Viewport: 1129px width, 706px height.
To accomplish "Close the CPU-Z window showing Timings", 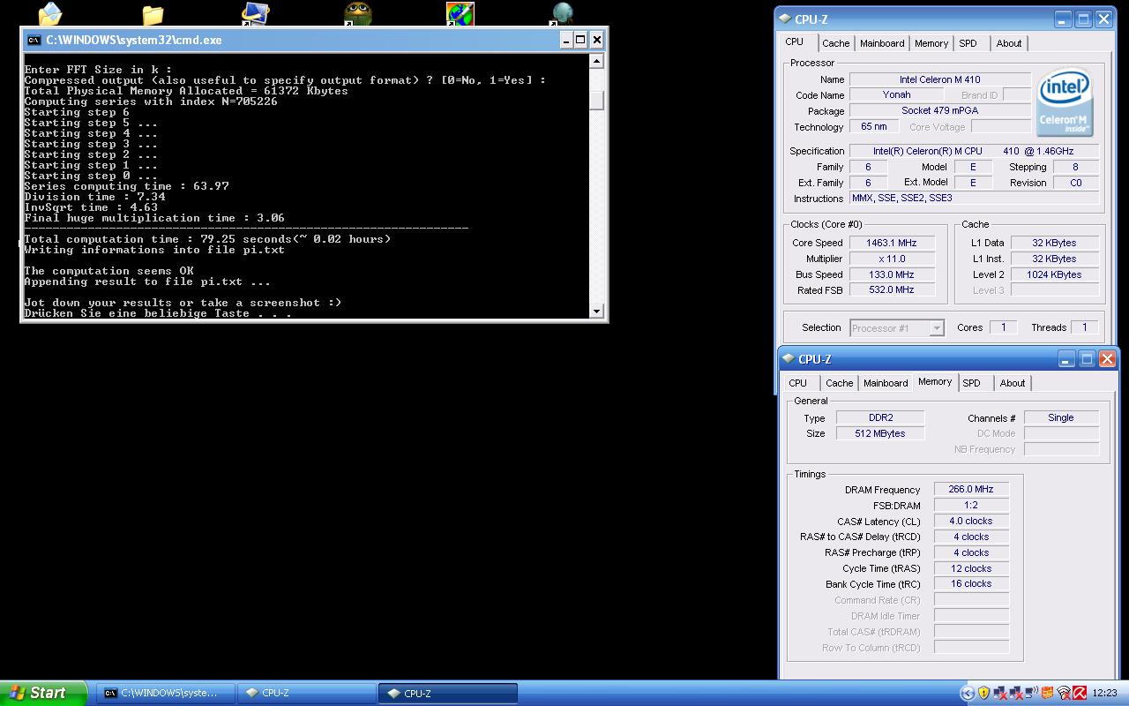I will pyautogui.click(x=1107, y=359).
